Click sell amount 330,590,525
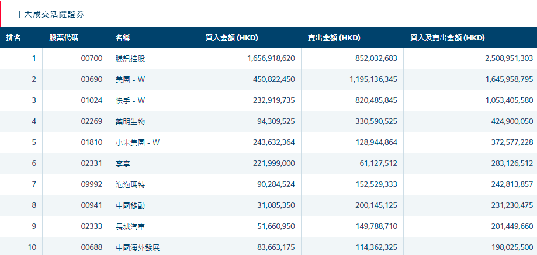The width and height of the screenshot is (537, 255). [x=376, y=121]
